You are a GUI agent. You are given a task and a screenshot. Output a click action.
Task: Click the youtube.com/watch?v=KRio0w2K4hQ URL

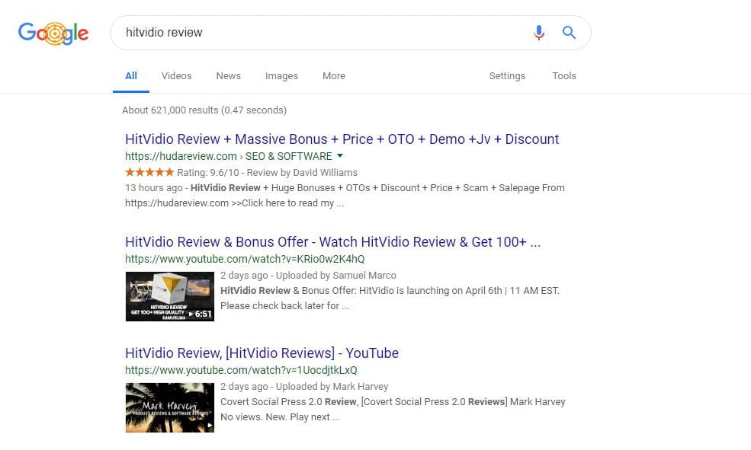(x=245, y=259)
